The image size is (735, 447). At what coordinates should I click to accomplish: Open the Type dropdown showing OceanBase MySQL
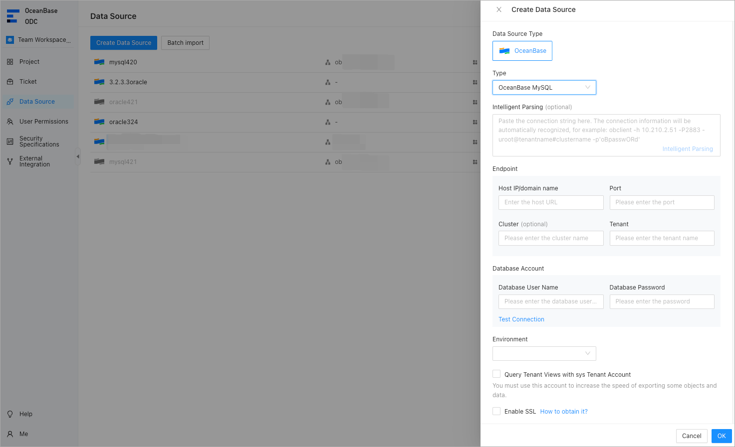[x=544, y=88]
